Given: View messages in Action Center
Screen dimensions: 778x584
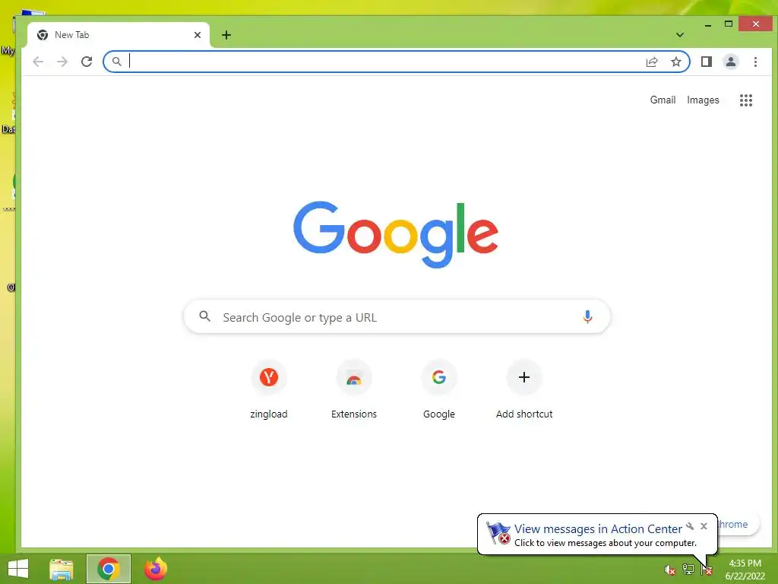Looking at the screenshot, I should click(x=598, y=529).
